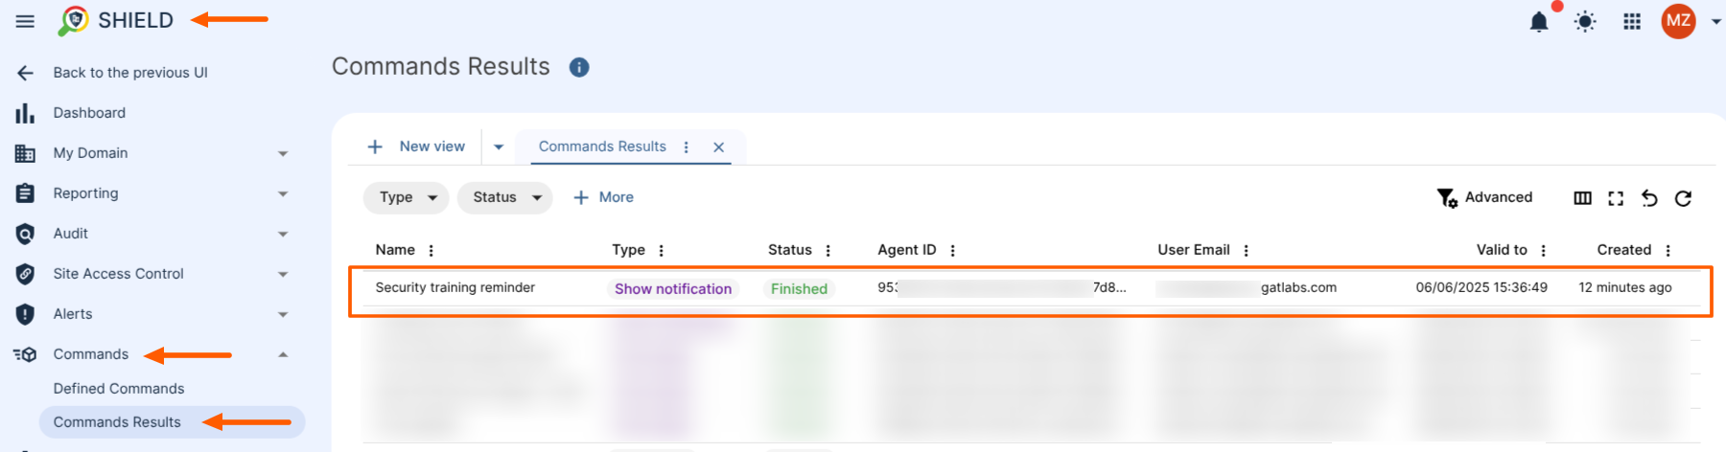1726x452 pixels.
Task: Open the Advanced filter settings
Action: 1484,197
